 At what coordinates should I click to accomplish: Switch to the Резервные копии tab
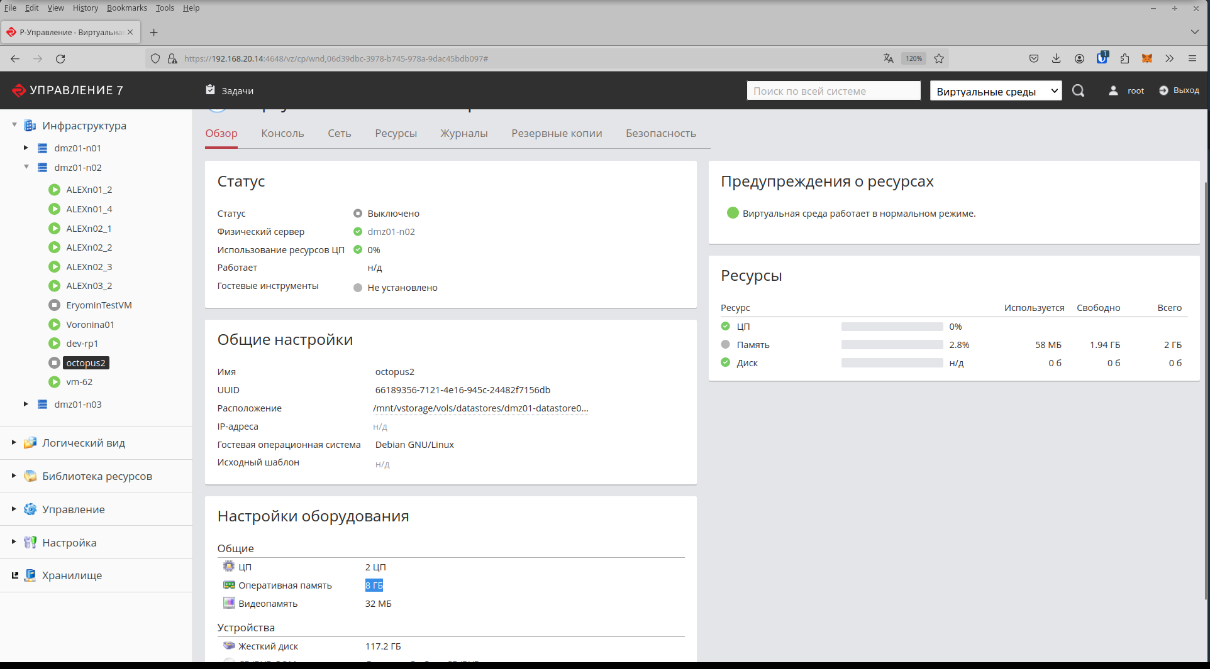557,133
